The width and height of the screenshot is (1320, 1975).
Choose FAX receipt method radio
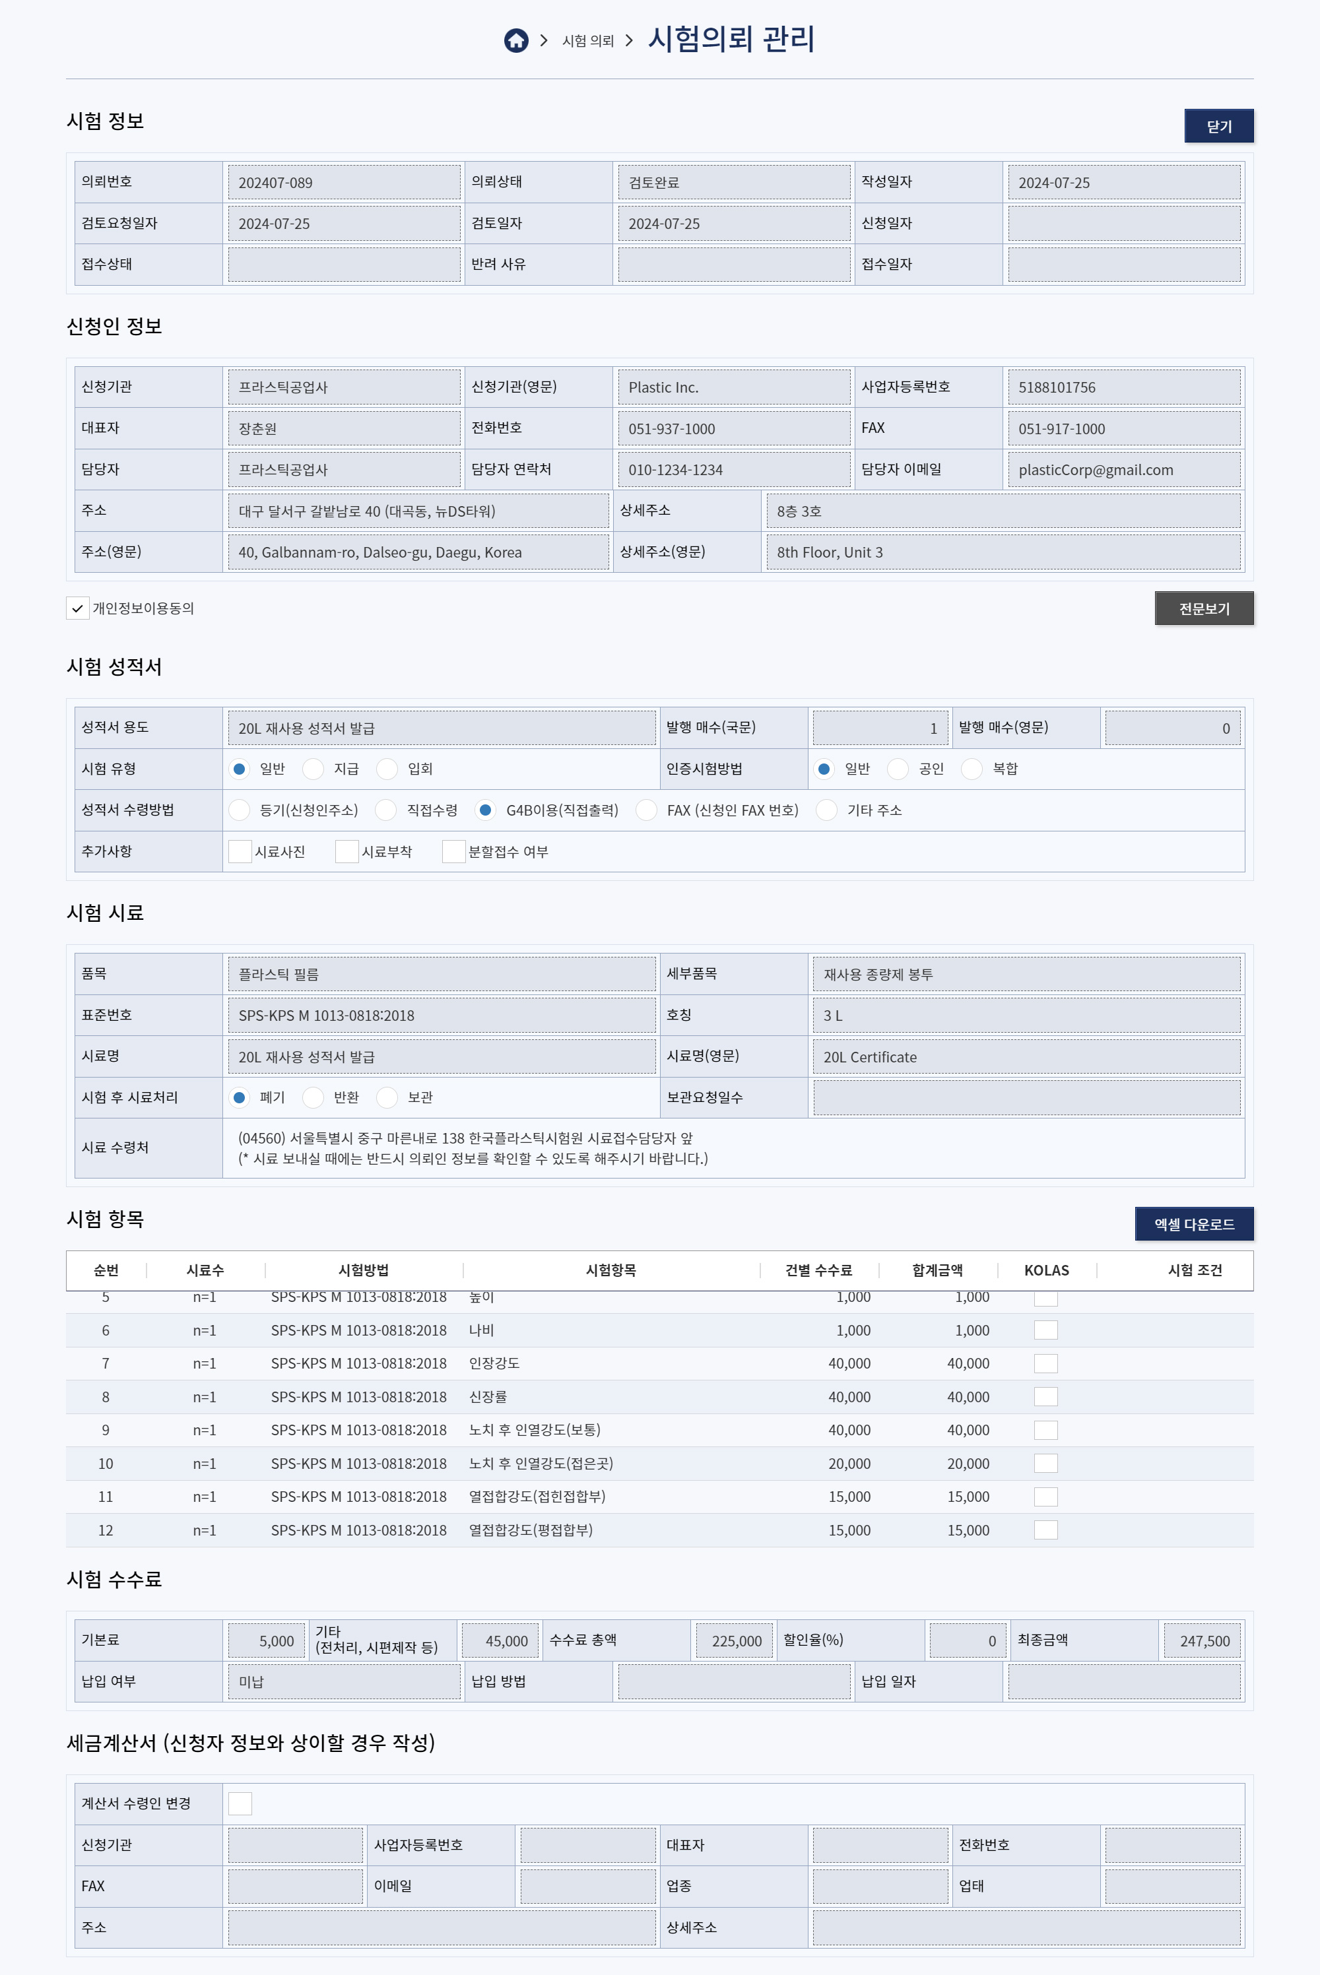pyautogui.click(x=647, y=810)
